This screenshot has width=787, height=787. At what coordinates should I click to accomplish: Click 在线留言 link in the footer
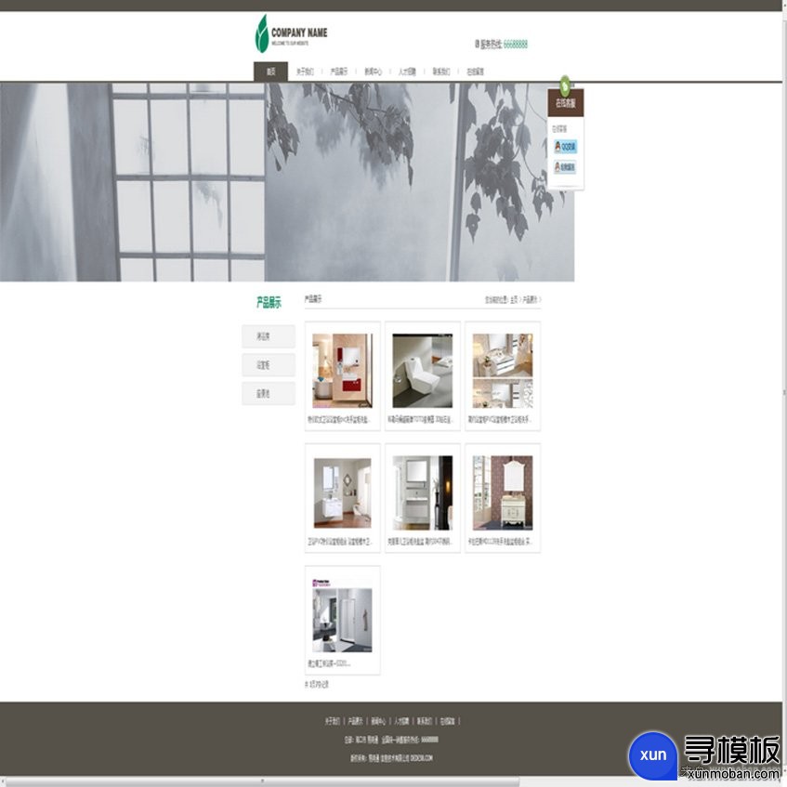[447, 721]
